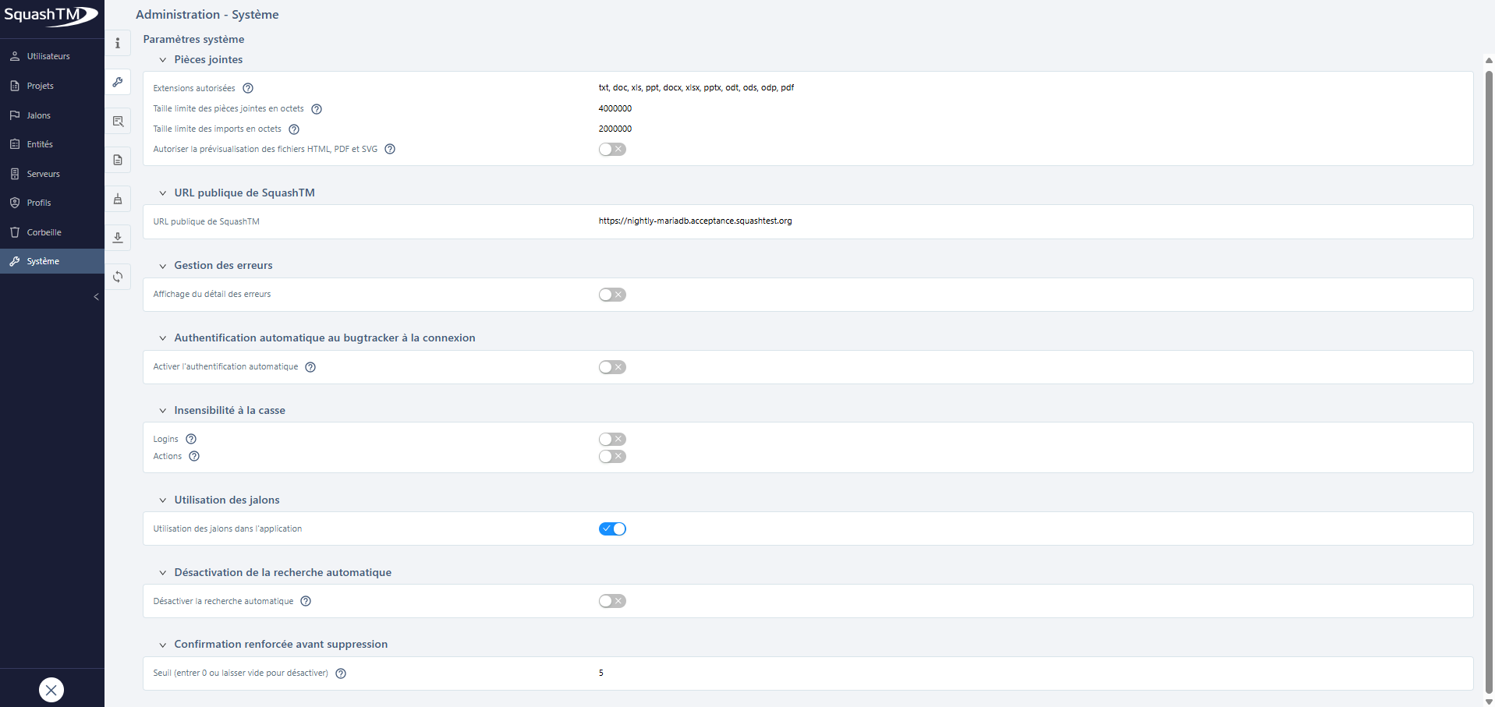This screenshot has height=707, width=1495.
Task: Select the wrench settings tab icon
Action: click(118, 82)
